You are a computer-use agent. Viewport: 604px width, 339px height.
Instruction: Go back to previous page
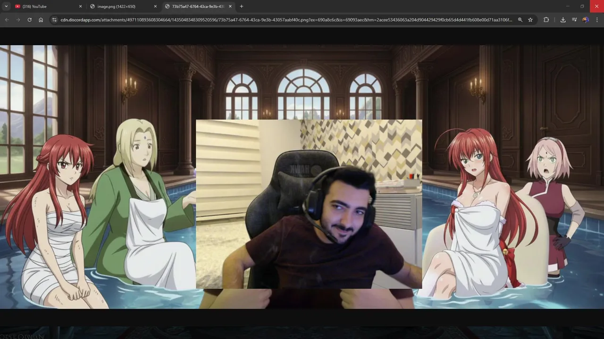[7, 20]
